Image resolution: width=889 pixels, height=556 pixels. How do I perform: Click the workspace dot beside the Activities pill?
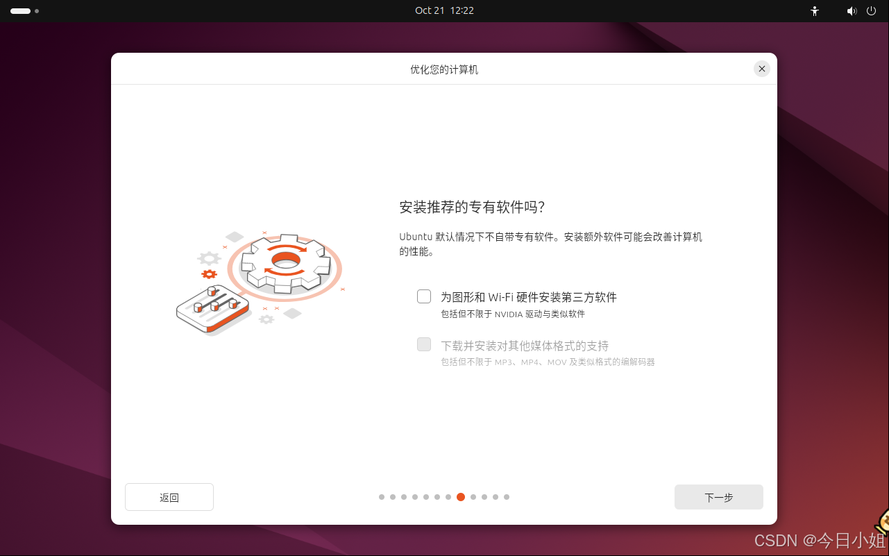pyautogui.click(x=37, y=11)
